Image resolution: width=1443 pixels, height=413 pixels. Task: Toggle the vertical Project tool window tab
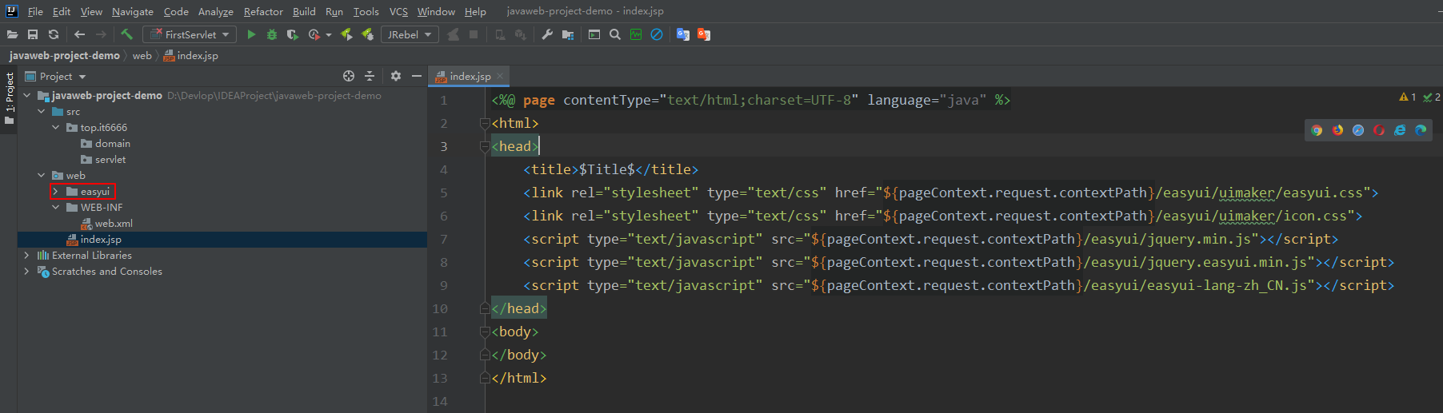(x=9, y=98)
